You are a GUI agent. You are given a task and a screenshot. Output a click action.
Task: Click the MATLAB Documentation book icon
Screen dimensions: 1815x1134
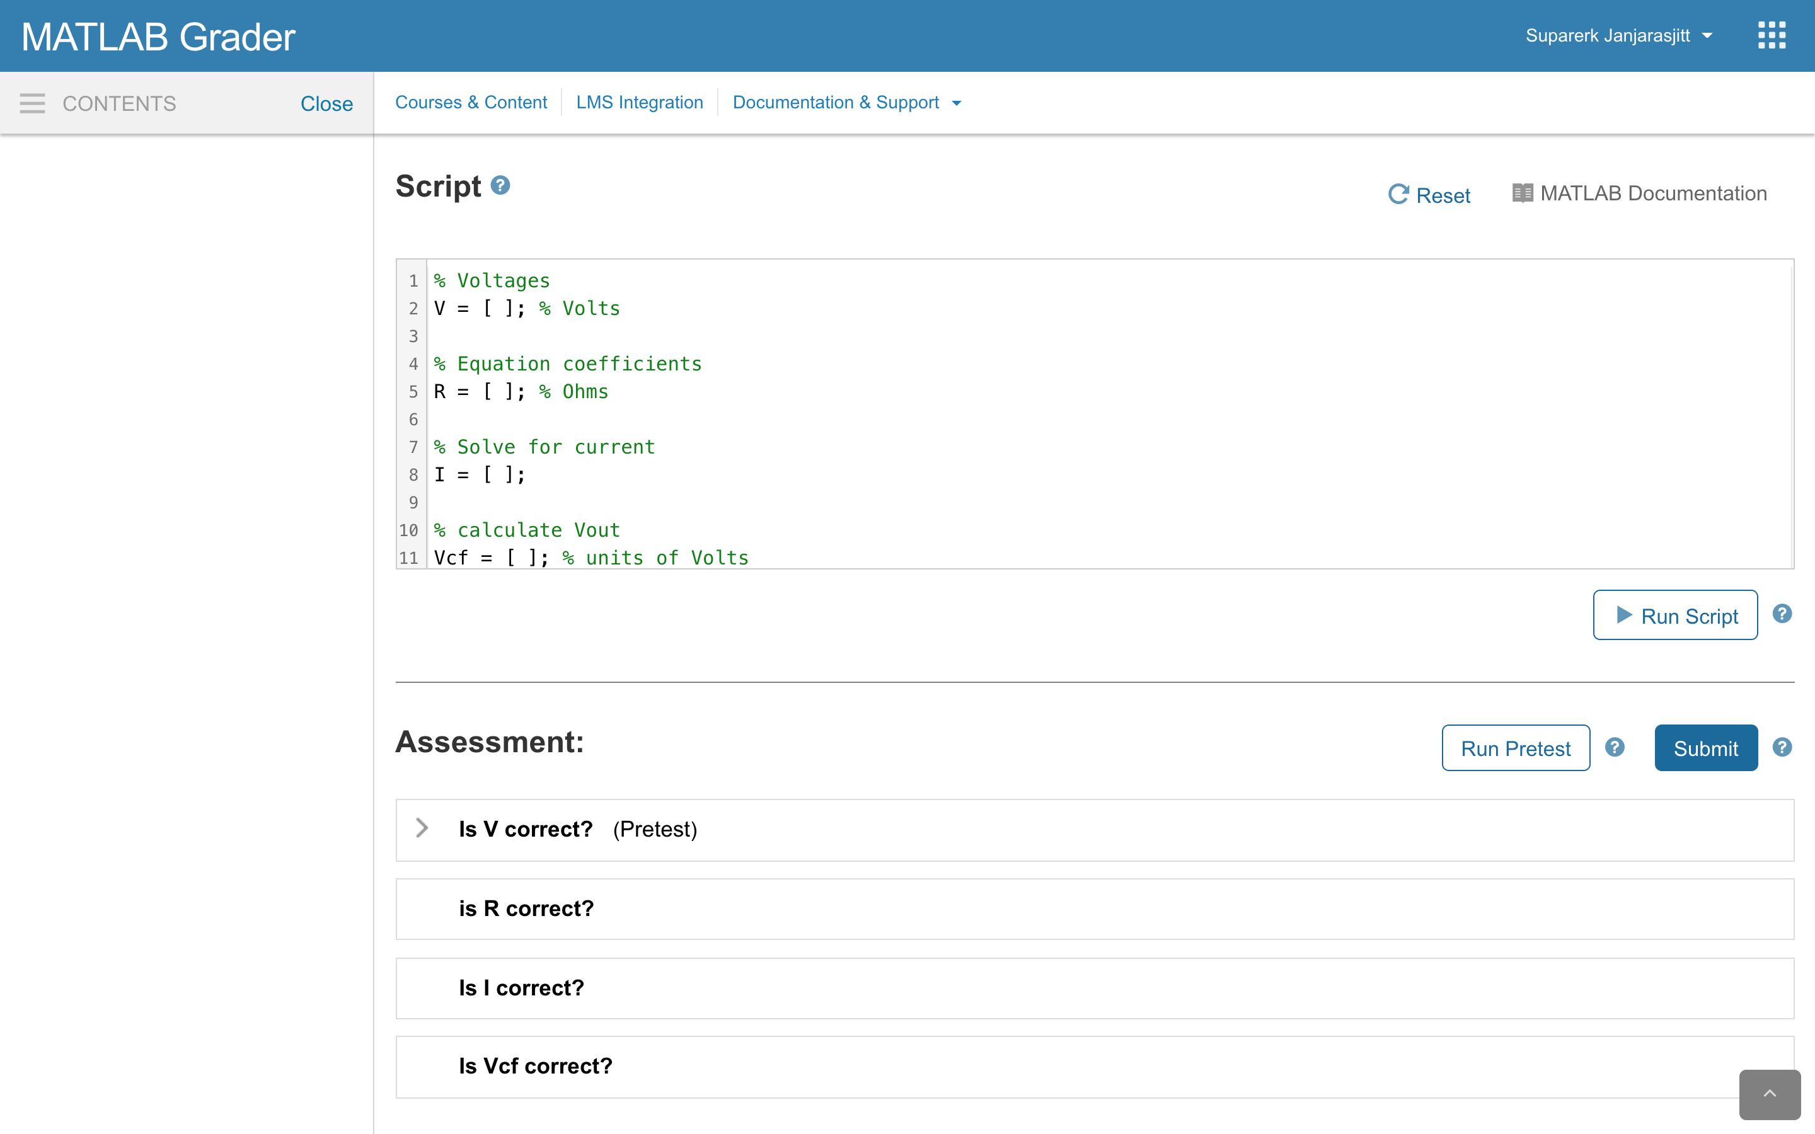(1522, 193)
